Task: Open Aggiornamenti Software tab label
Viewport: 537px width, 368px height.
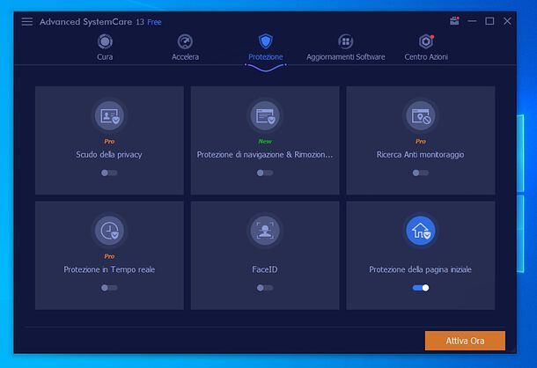Action: tap(346, 57)
